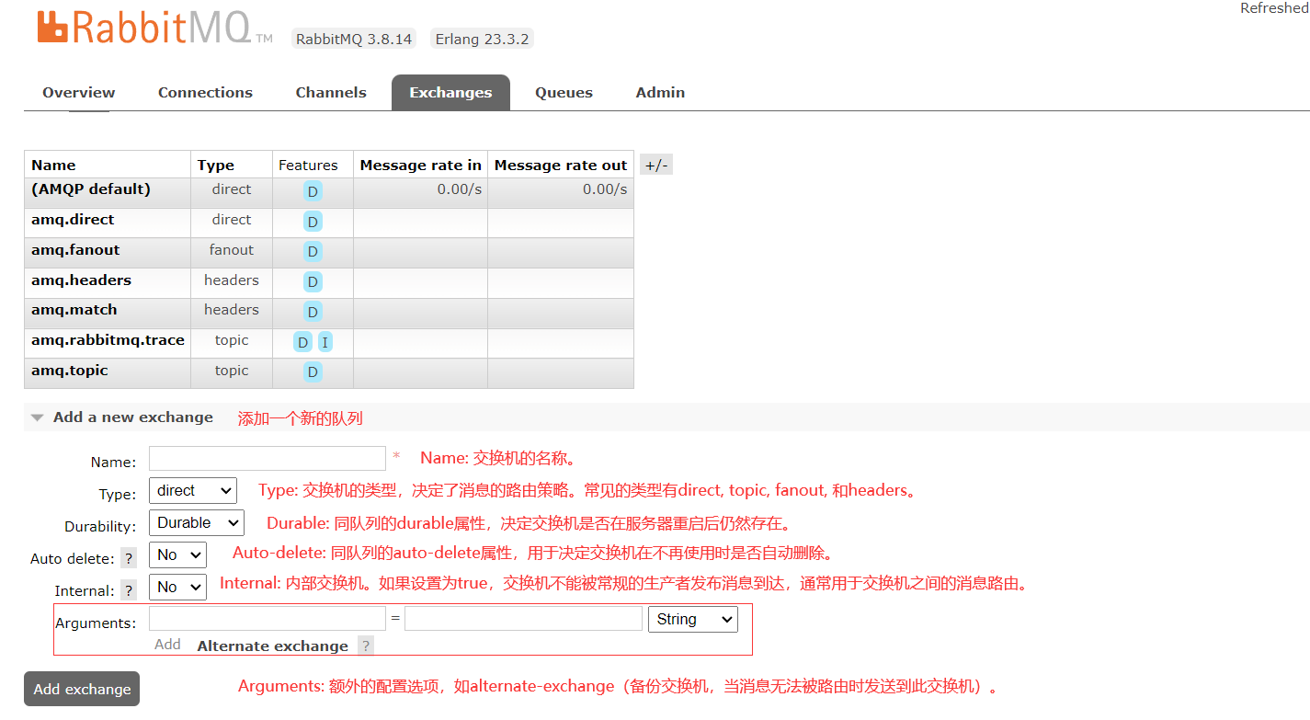
Task: Sort exchanges by the Name column header
Action: pos(53,166)
